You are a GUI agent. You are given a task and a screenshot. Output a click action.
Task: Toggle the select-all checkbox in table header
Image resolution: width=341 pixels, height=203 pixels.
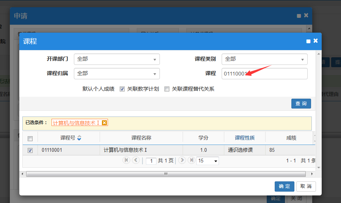pos(30,138)
